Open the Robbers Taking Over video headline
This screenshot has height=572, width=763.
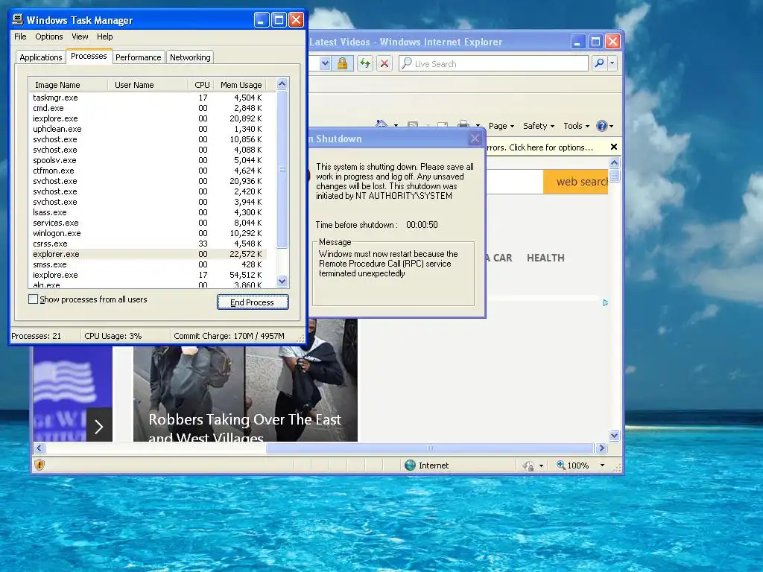[244, 428]
